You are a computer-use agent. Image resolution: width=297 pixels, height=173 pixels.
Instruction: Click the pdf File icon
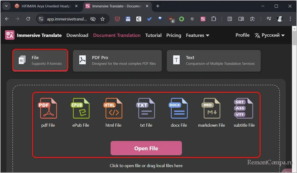48,108
